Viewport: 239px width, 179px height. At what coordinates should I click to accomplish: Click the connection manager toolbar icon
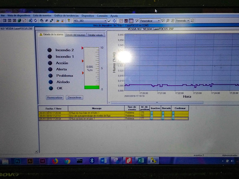click(42, 20)
